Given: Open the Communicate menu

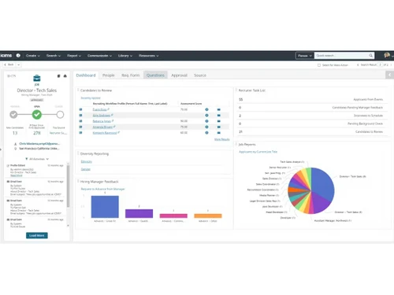Looking at the screenshot, I should (99, 56).
